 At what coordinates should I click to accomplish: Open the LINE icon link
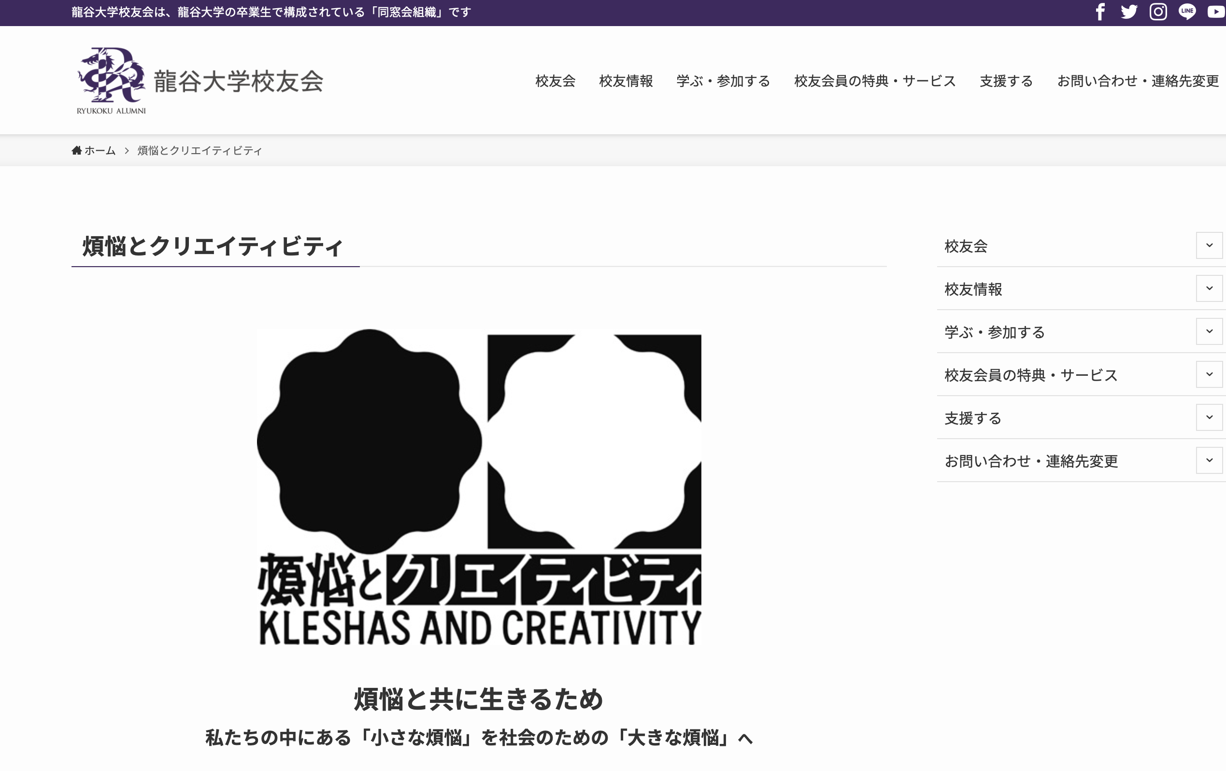click(x=1187, y=12)
